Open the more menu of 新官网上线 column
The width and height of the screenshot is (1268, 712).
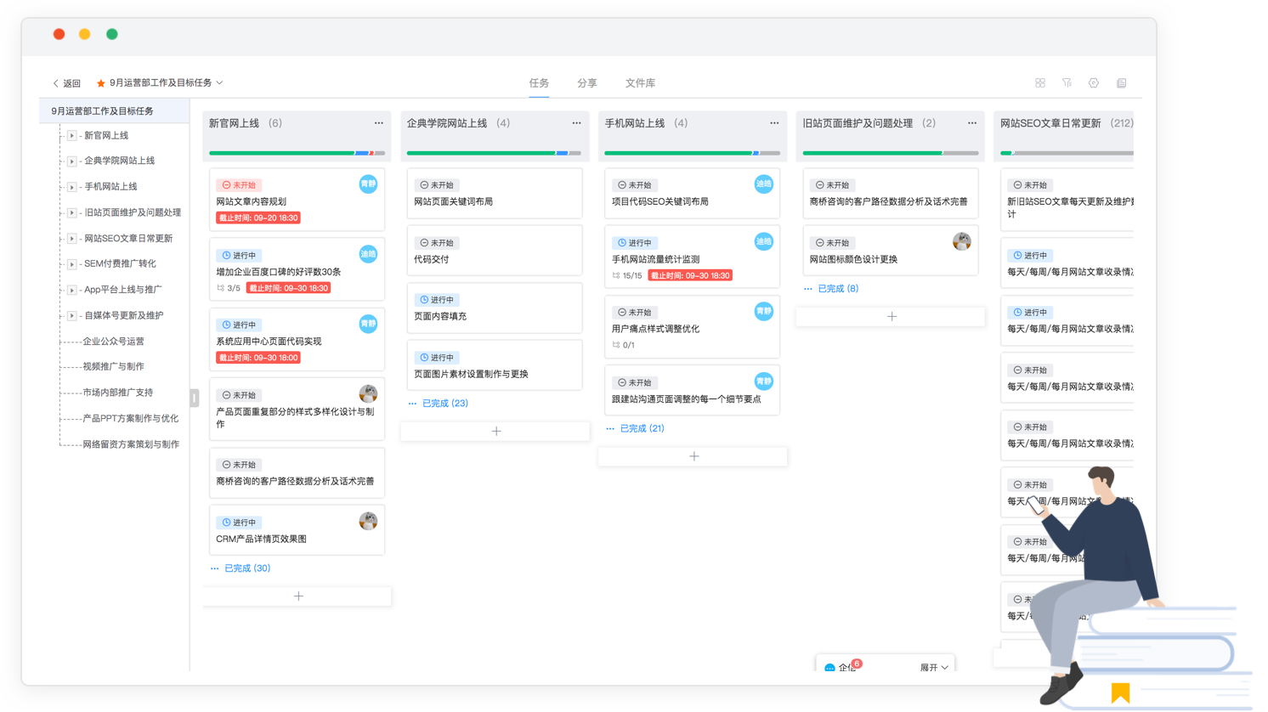tap(379, 123)
